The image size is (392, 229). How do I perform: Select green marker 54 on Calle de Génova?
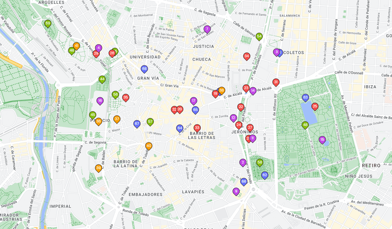259,36
